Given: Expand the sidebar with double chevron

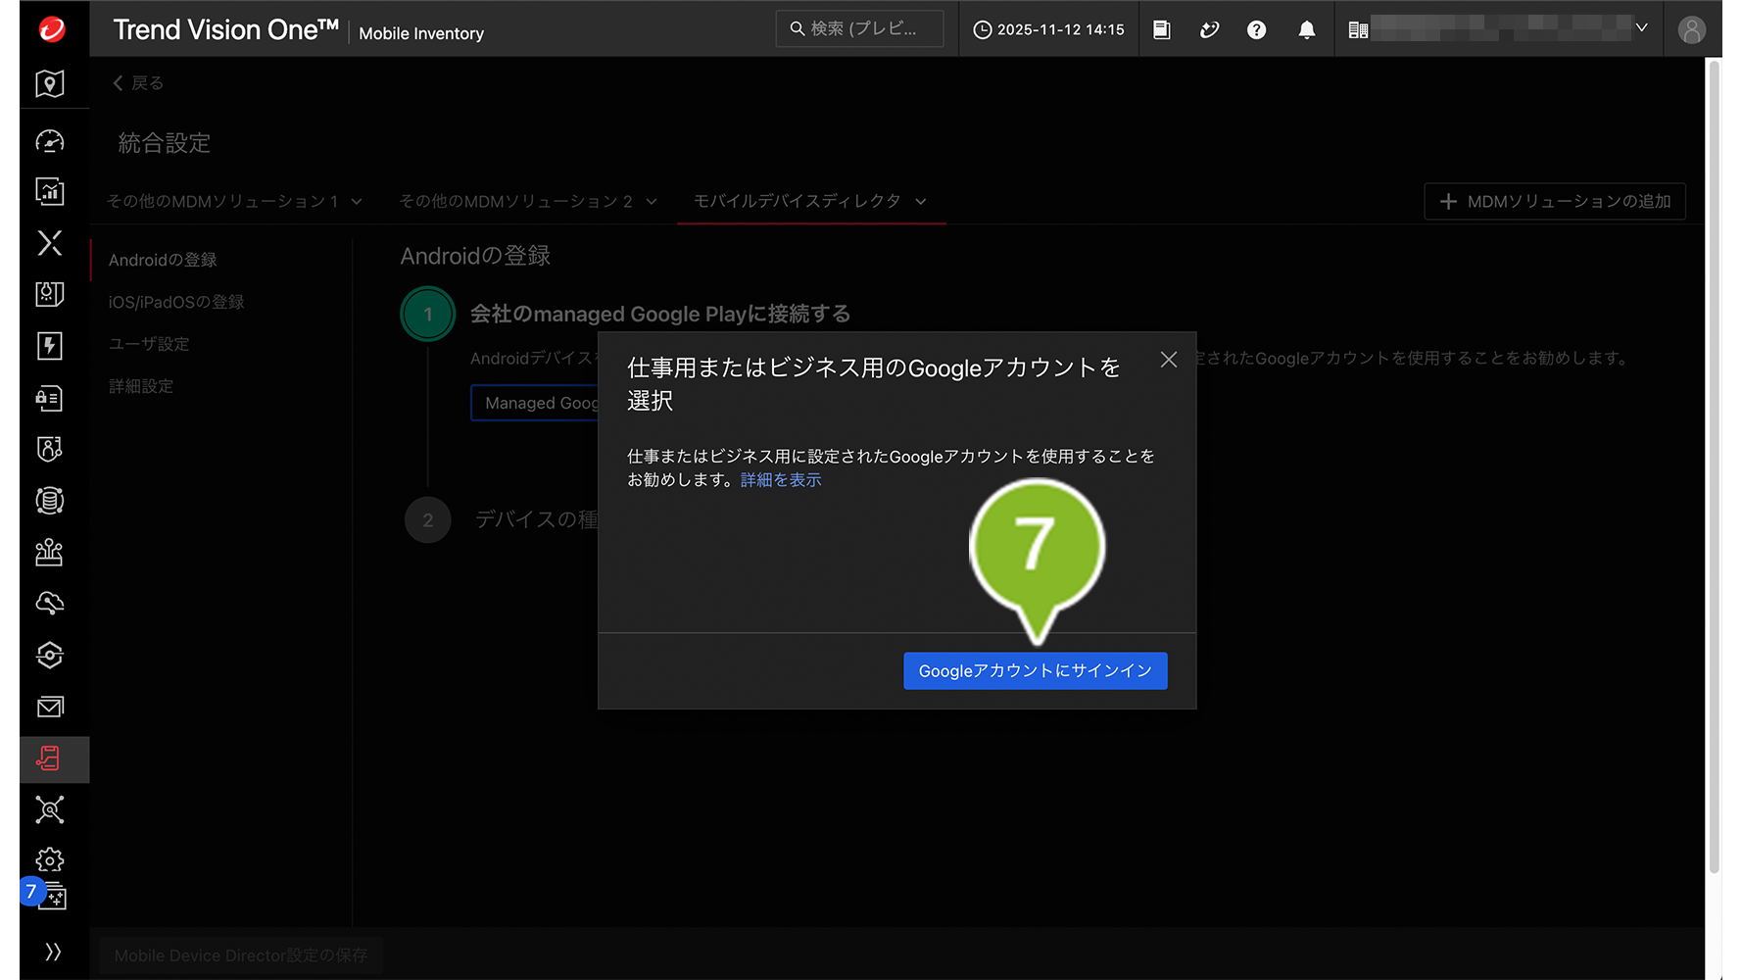Looking at the screenshot, I should (x=53, y=952).
